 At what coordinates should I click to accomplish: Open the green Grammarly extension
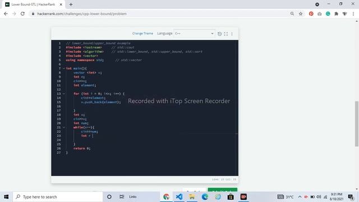click(x=328, y=13)
